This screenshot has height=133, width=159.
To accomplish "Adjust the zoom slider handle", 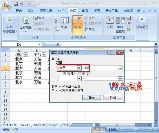I will 136,130.
